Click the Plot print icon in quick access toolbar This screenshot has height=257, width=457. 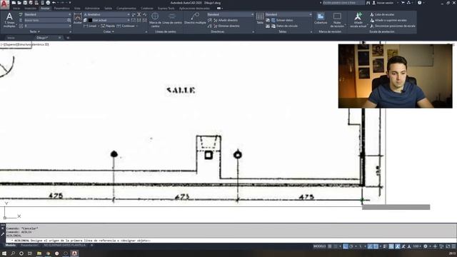48,3
